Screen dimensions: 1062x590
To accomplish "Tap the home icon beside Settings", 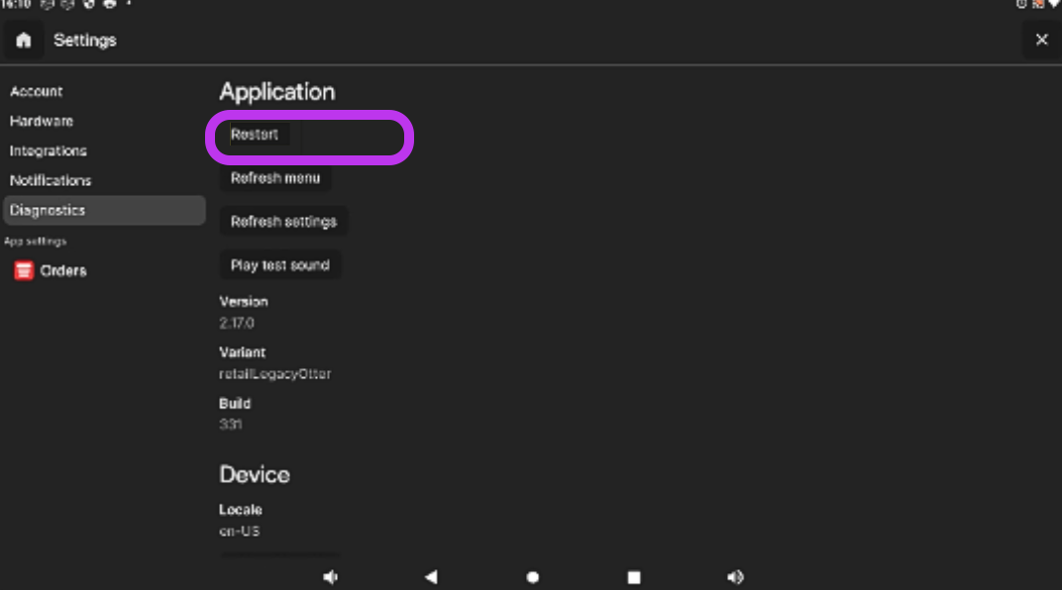I will pyautogui.click(x=24, y=41).
